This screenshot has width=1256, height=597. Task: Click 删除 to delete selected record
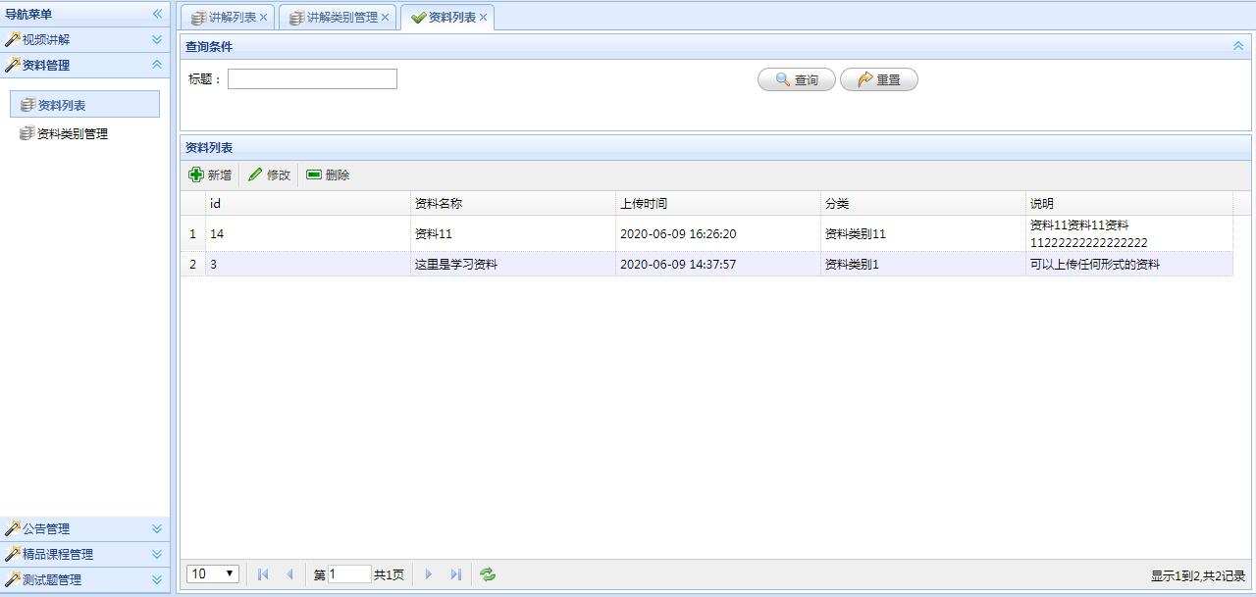(328, 174)
